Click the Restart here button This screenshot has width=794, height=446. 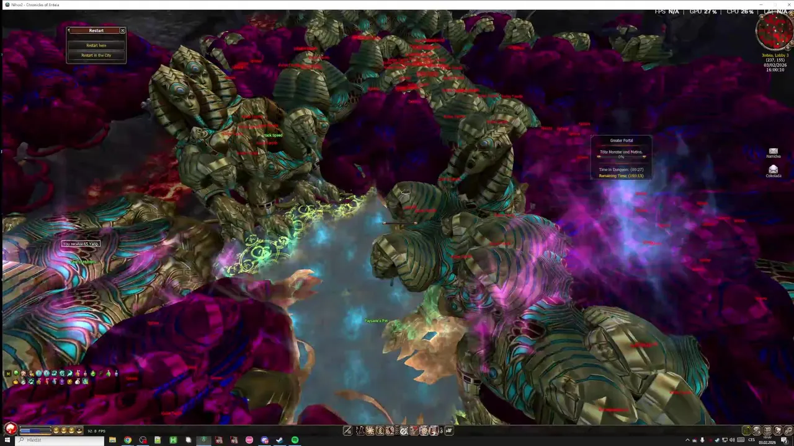(x=96, y=45)
